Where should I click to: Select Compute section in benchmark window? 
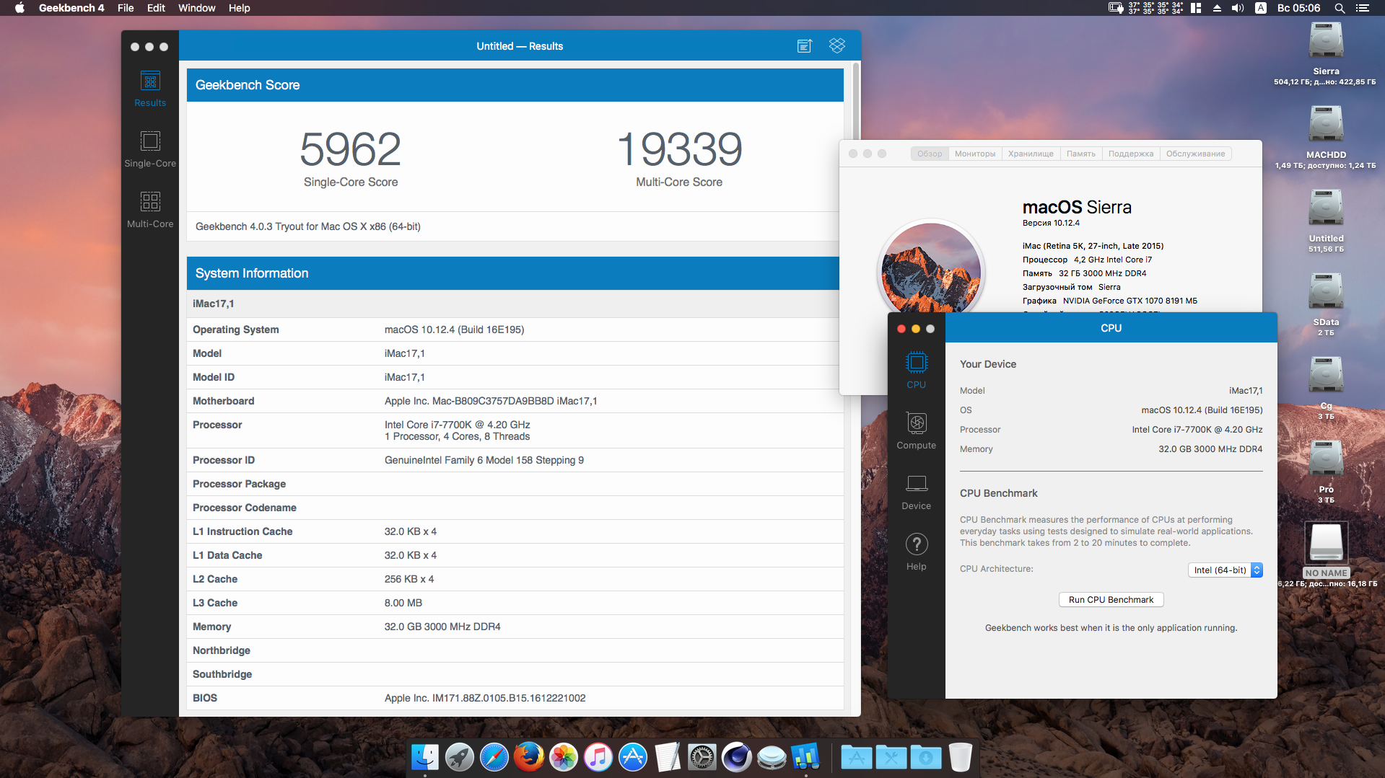(917, 430)
